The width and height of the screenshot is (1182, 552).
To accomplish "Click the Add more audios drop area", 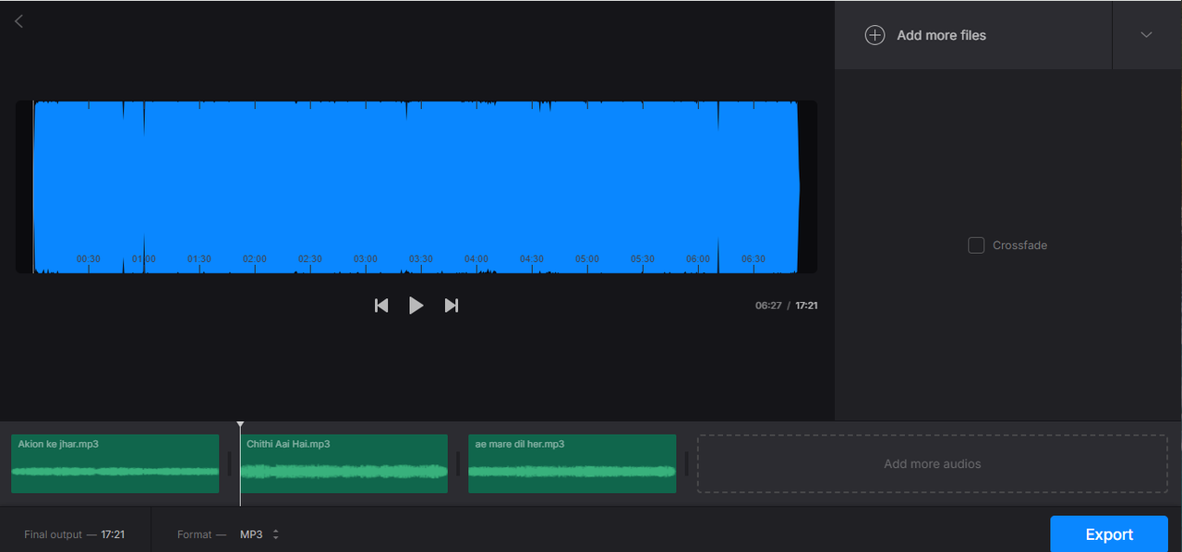I will [933, 463].
